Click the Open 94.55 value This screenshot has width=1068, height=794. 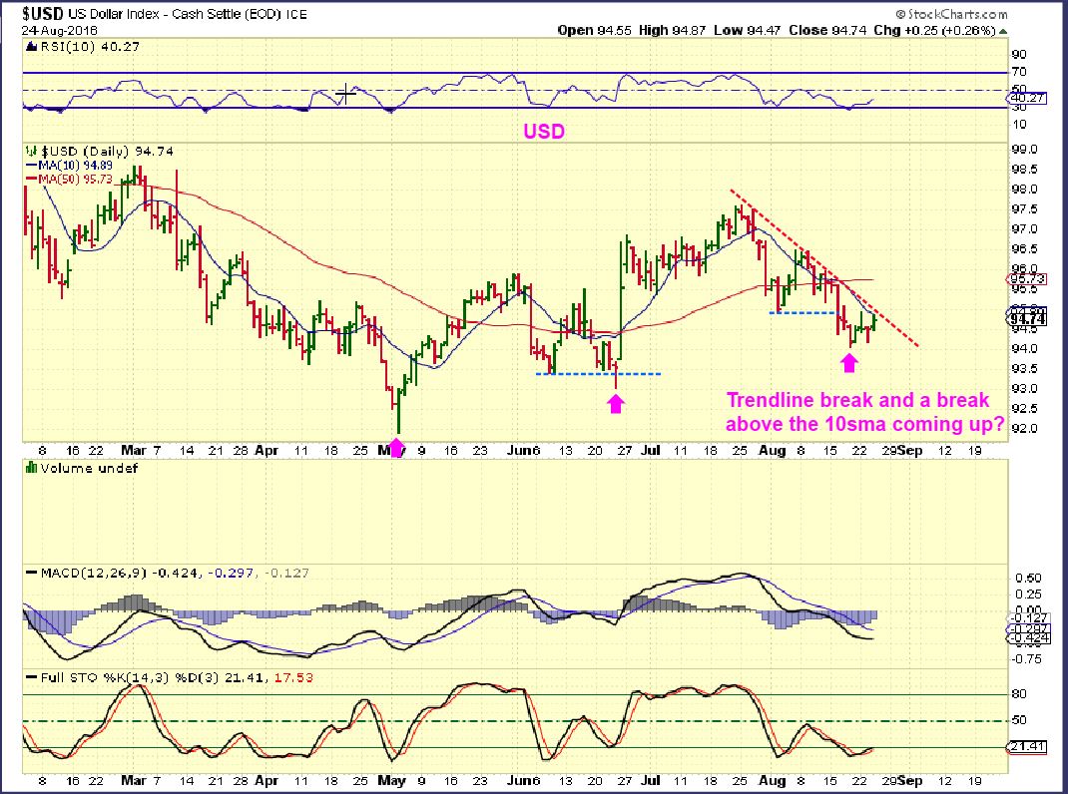pos(594,31)
